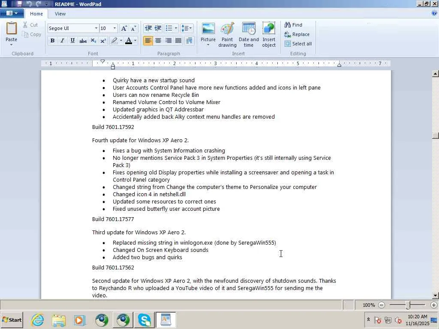Expand the Paste options arrow
This screenshot has height=329, width=439.
pos(12,45)
